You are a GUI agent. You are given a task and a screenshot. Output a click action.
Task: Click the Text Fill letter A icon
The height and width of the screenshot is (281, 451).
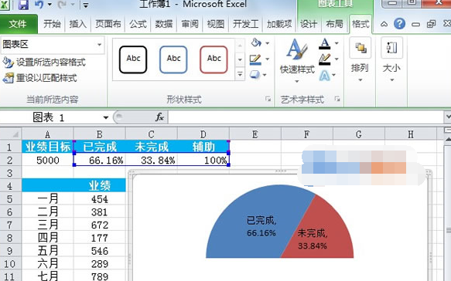324,44
